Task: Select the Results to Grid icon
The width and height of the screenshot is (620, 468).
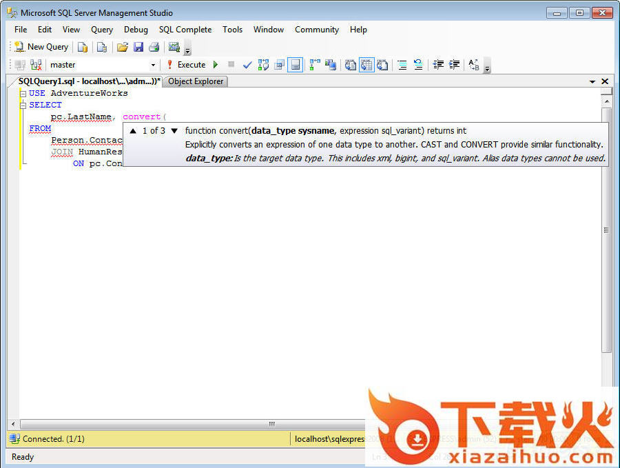Action: pos(366,65)
